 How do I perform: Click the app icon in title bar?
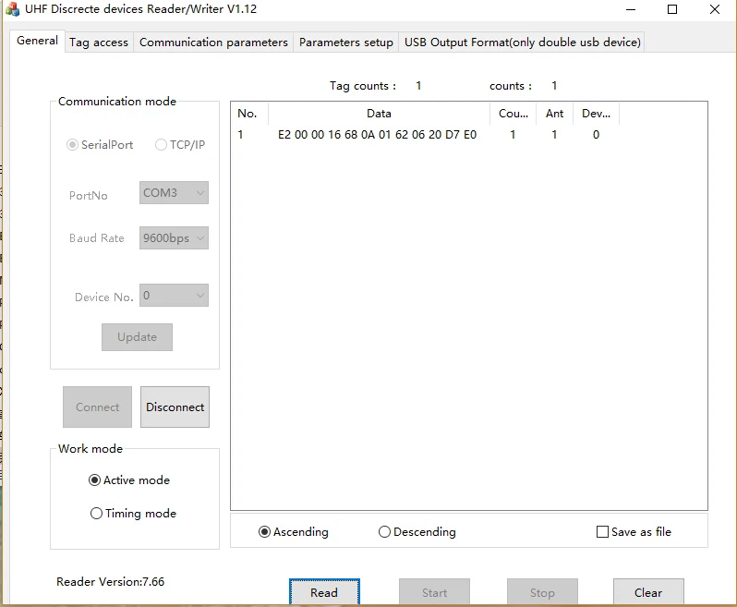pos(13,9)
